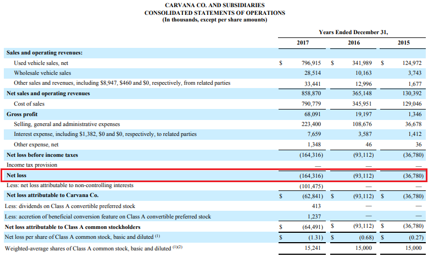Click the heading "CONSOLIDATED STATEMENTS OF OPERATIONS"
Image resolution: width=428 pixels, height=257 pixels.
point(214,13)
